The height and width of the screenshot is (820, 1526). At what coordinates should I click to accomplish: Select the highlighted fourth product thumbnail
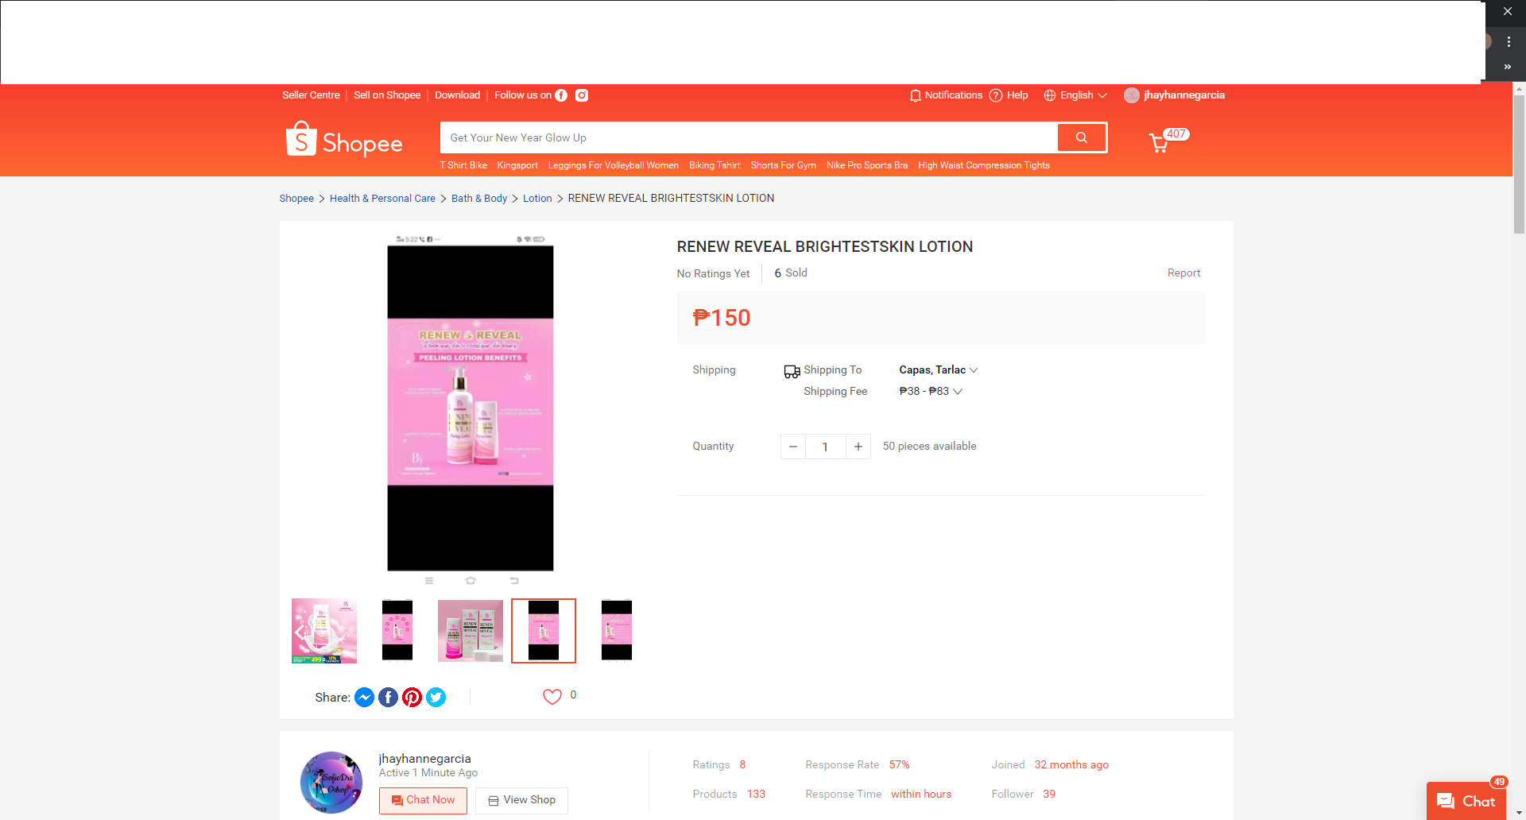pyautogui.click(x=544, y=631)
